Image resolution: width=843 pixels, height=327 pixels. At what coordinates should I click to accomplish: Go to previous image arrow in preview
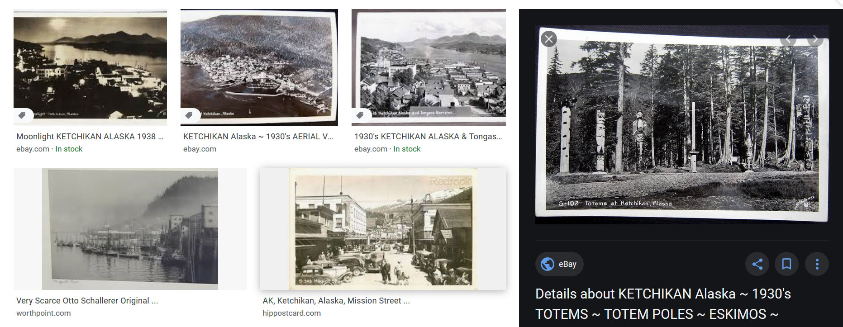point(788,39)
